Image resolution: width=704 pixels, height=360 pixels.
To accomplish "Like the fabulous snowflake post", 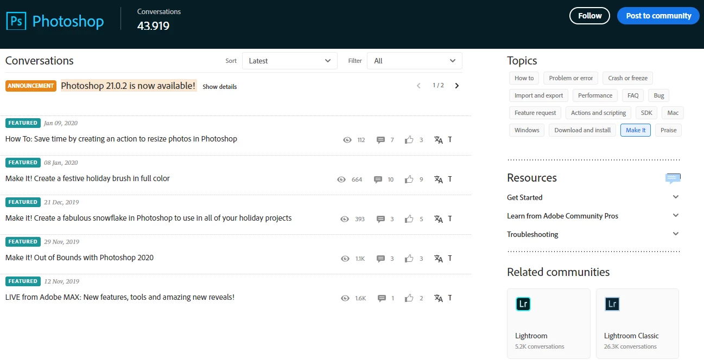I will pos(409,219).
